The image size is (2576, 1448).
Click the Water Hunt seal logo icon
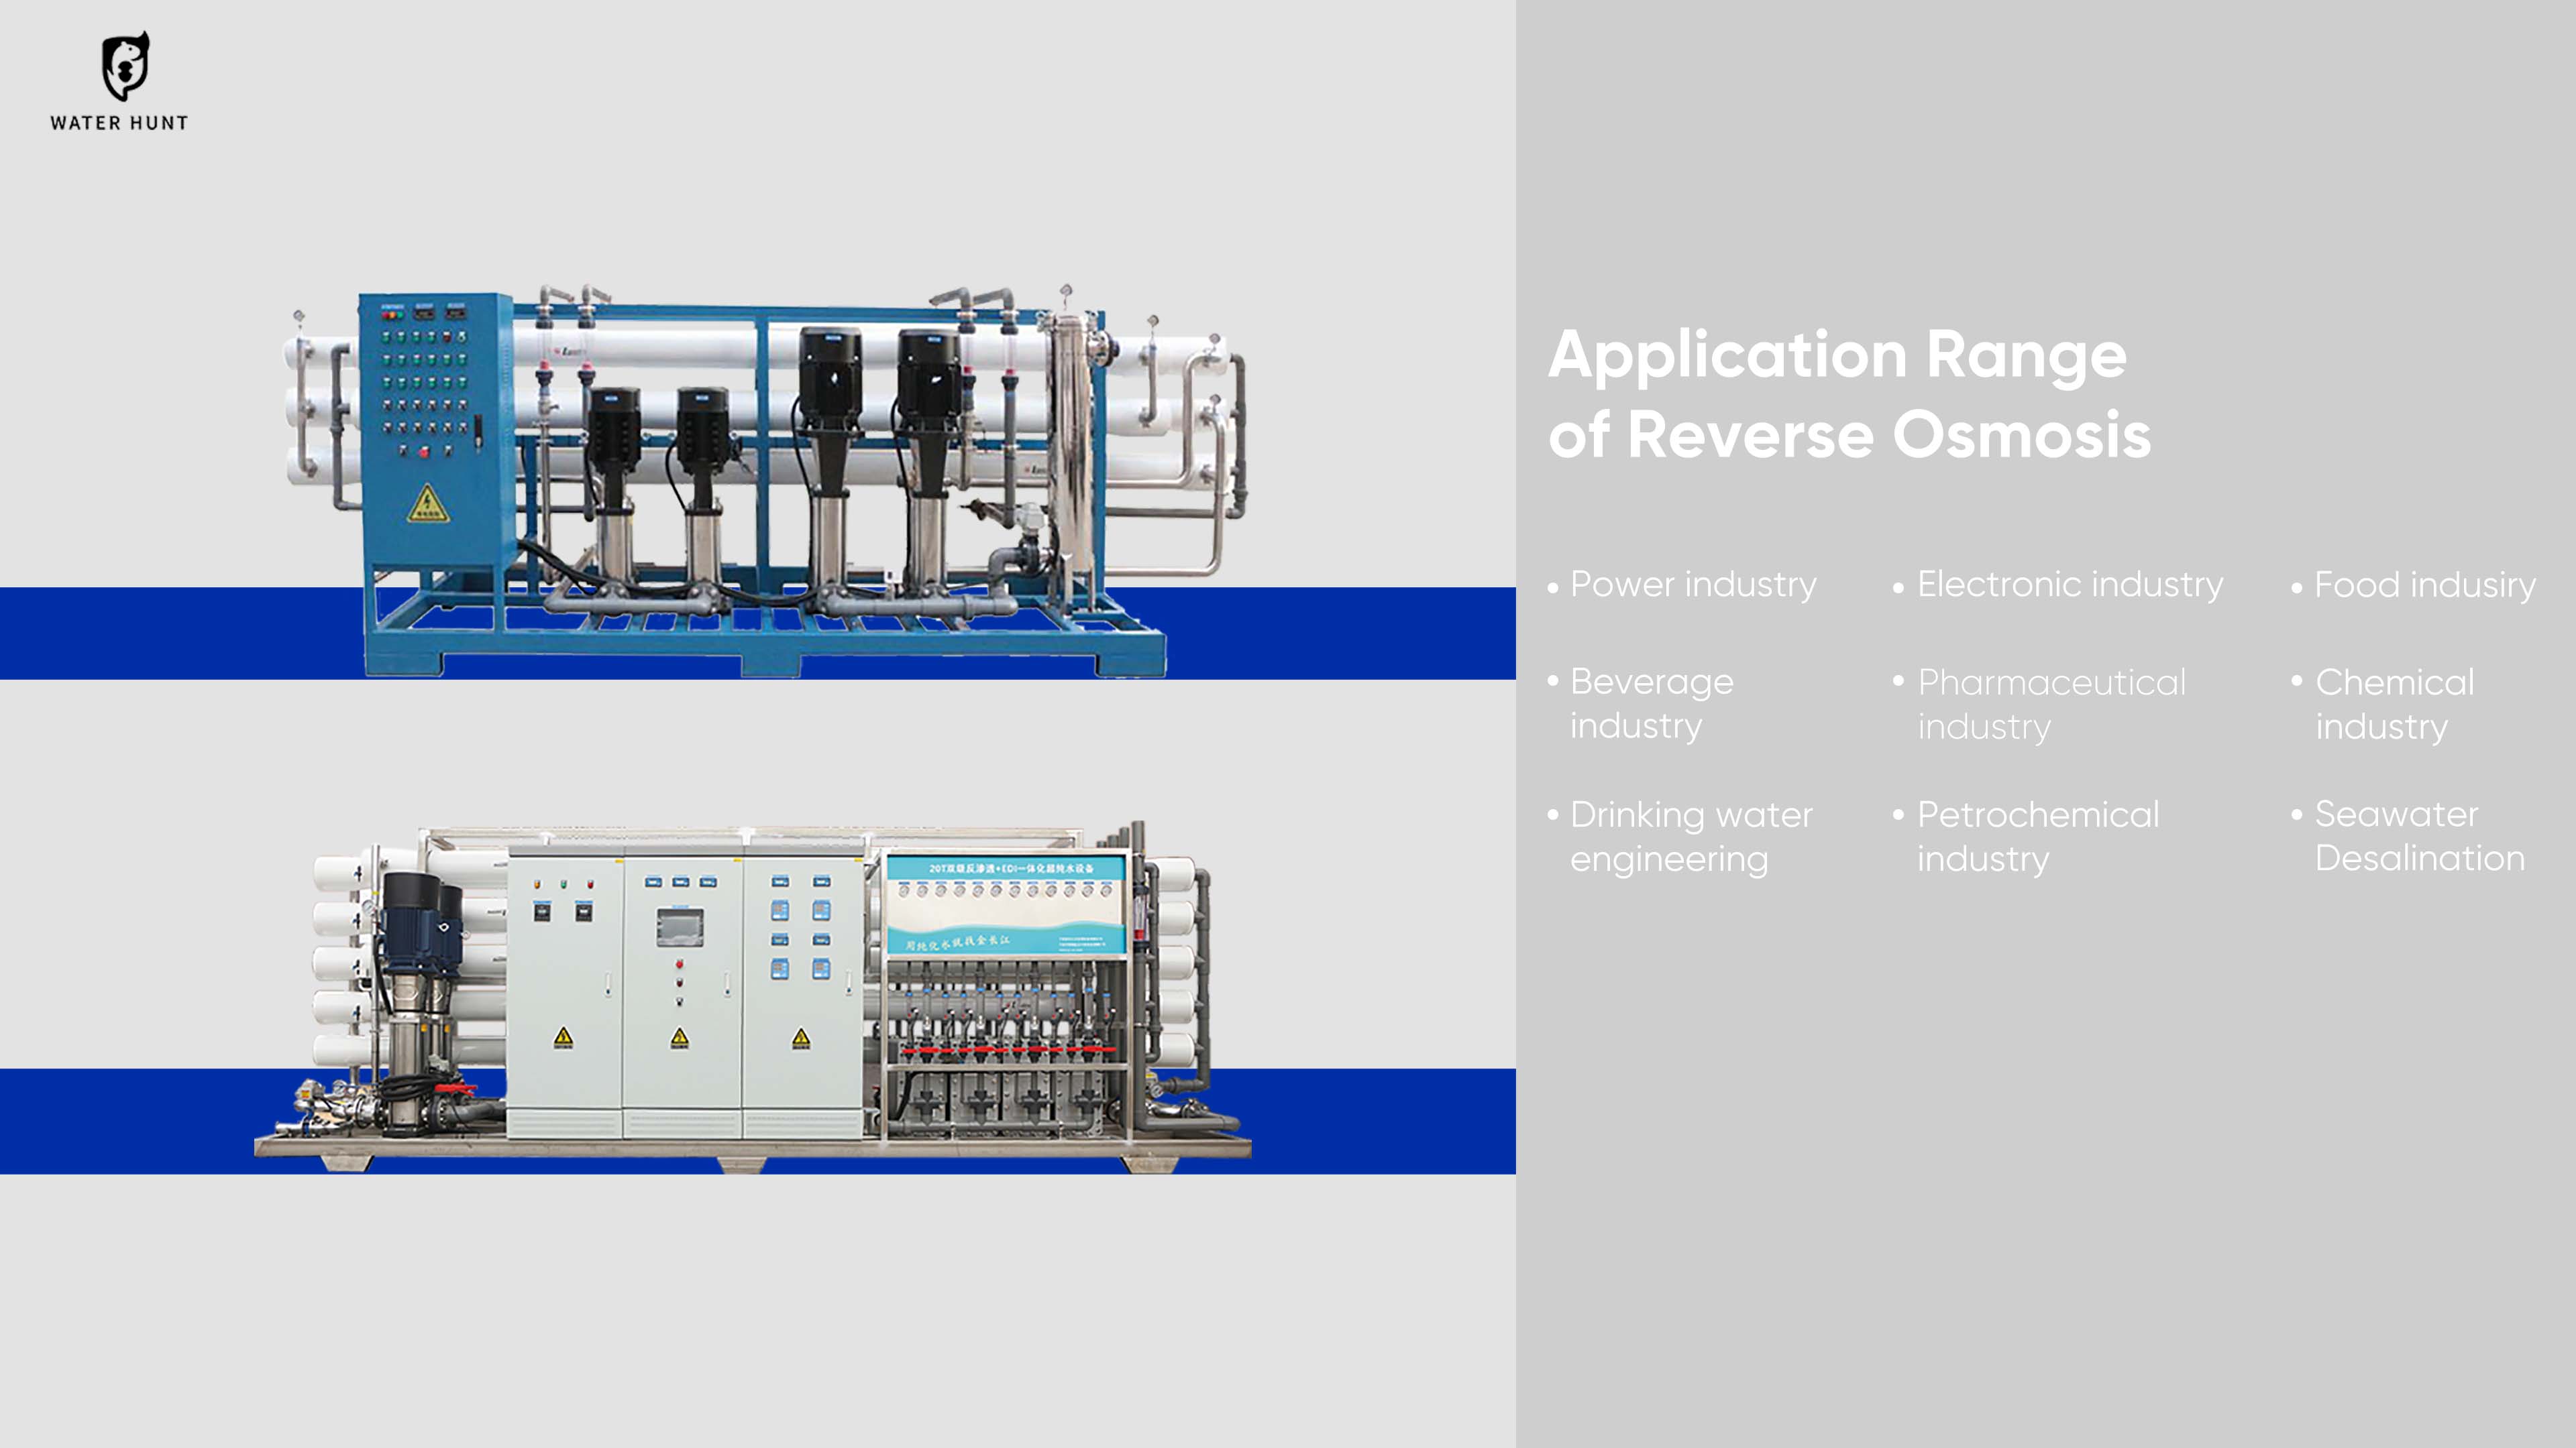coord(125,66)
